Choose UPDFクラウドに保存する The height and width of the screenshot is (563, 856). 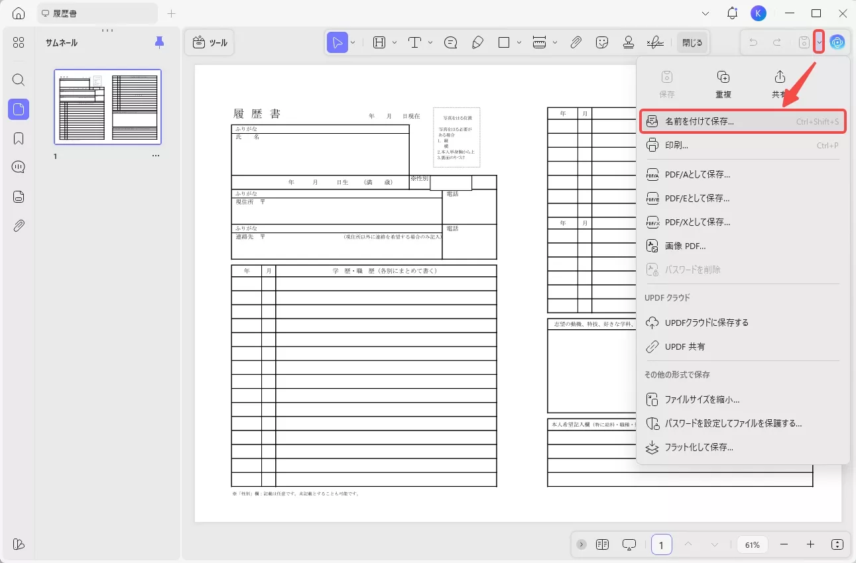(743, 323)
